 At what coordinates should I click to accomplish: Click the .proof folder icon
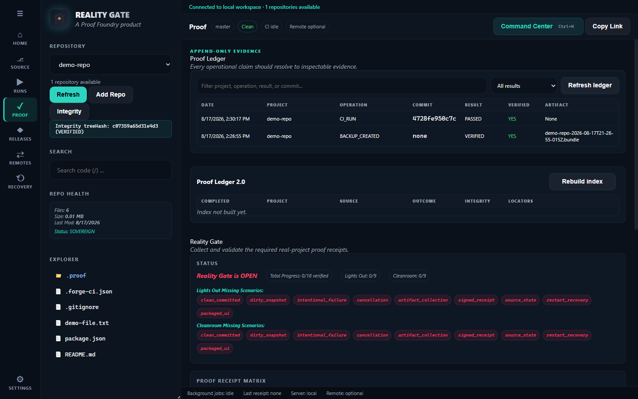point(58,276)
